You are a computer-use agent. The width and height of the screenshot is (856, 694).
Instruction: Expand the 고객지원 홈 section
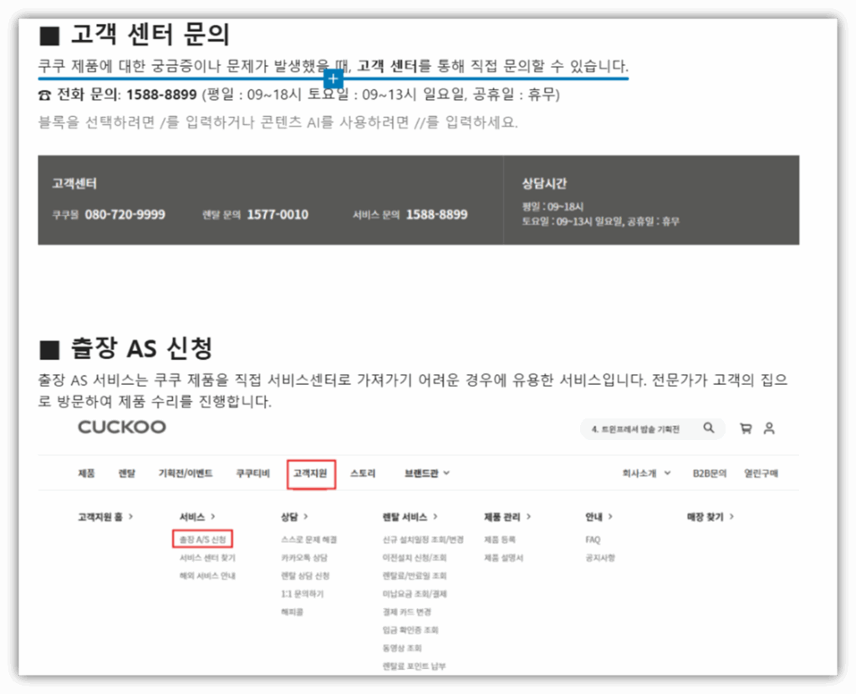[x=105, y=516]
